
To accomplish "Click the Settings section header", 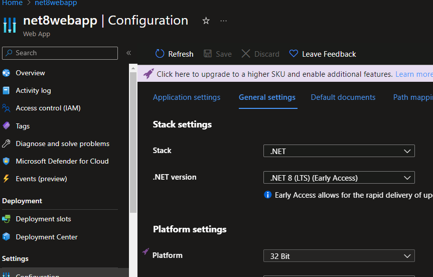I will [x=15, y=258].
